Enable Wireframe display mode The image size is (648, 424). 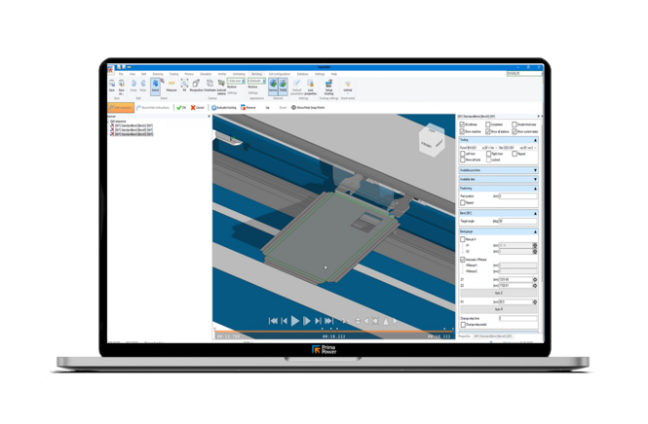[x=210, y=85]
